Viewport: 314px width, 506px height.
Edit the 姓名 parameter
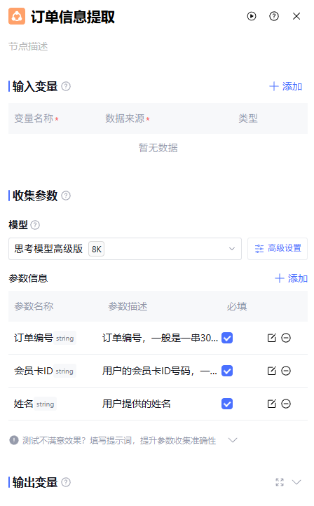tap(272, 404)
